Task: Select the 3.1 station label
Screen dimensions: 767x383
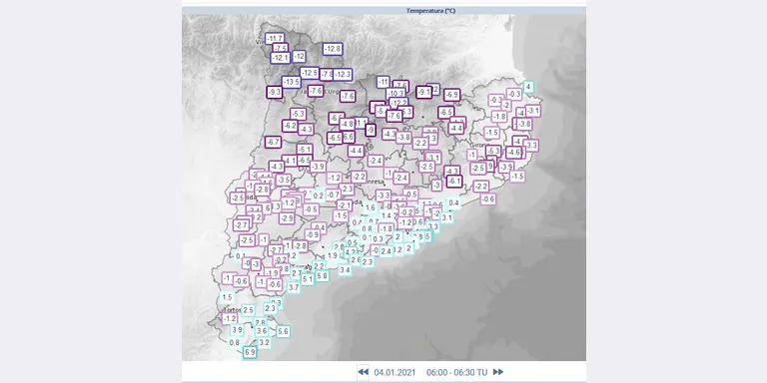Action: pyautogui.click(x=446, y=217)
